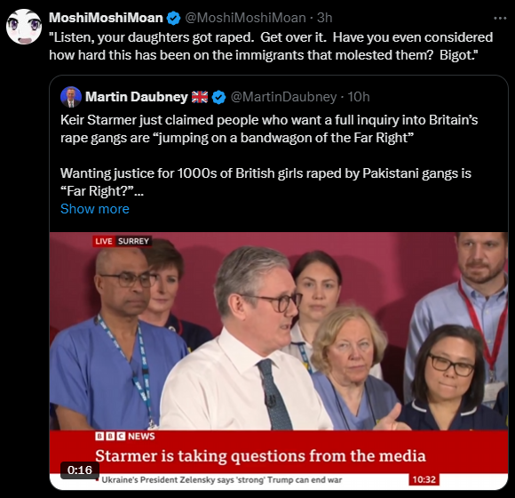This screenshot has width=515, height=498.
Task: Click the BBC News logo in video
Action: point(125,436)
